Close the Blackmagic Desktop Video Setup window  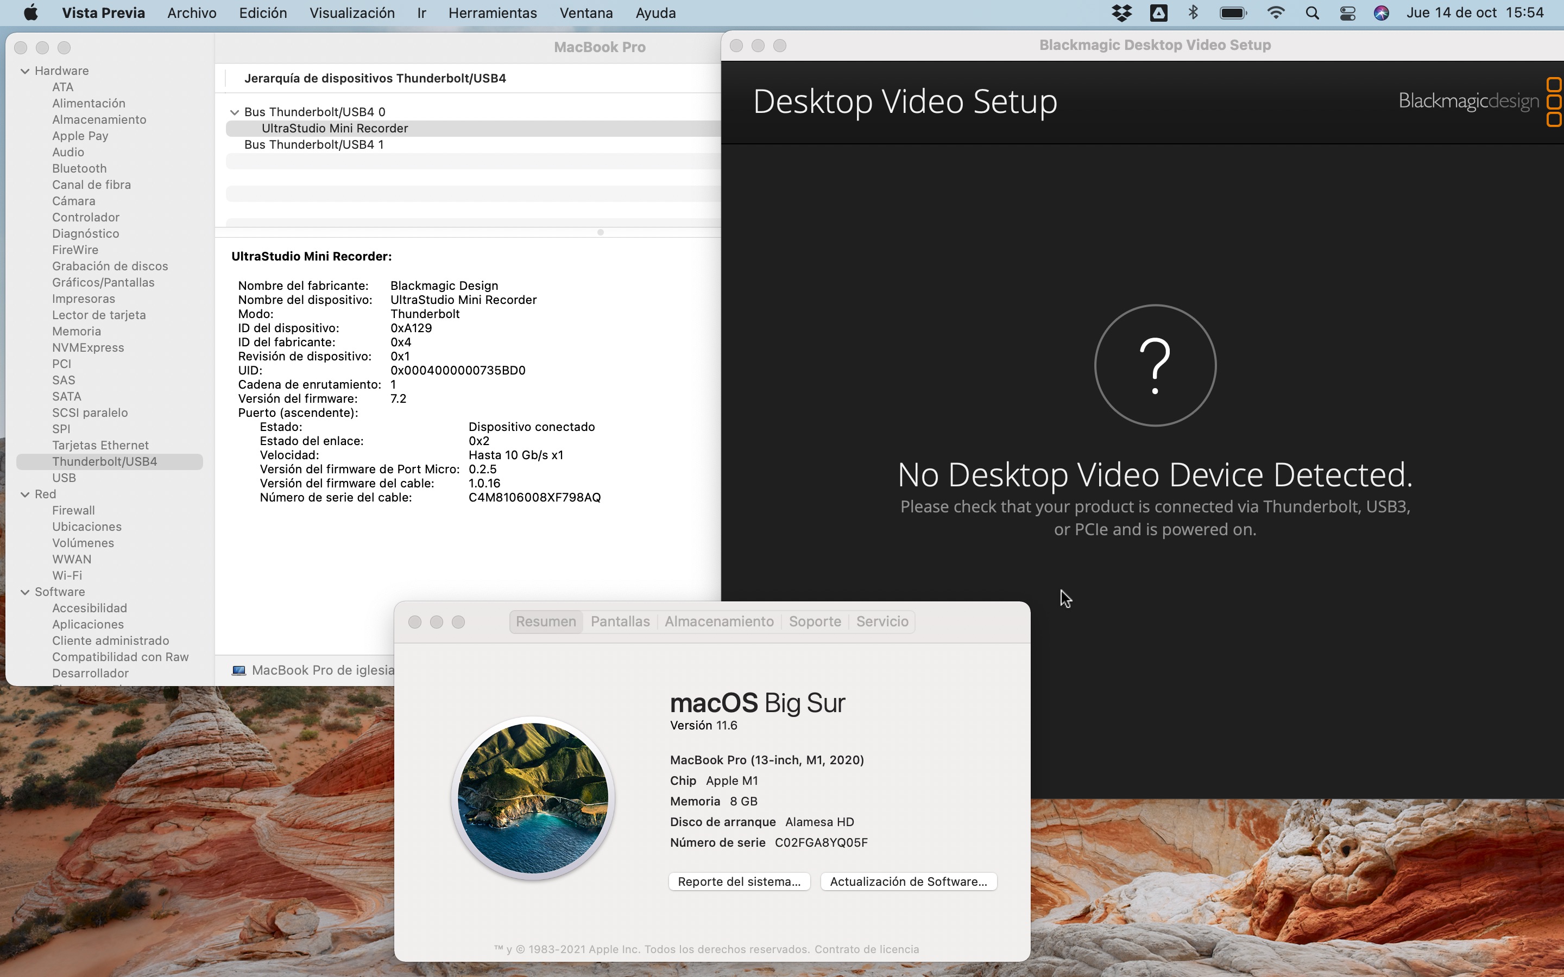point(736,46)
